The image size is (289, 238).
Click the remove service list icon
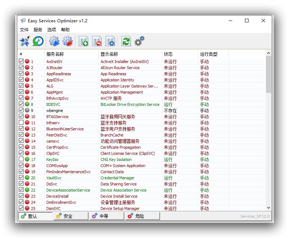click(97, 41)
